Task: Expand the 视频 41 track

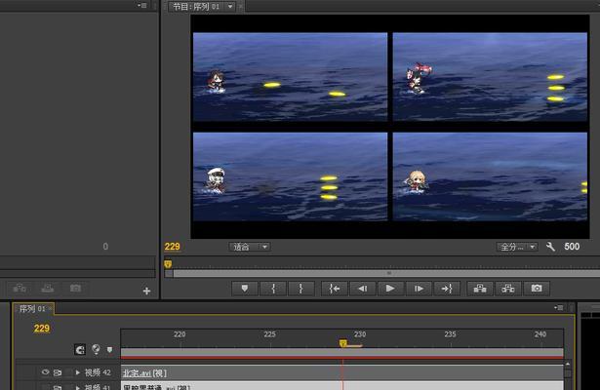Action: point(78,387)
